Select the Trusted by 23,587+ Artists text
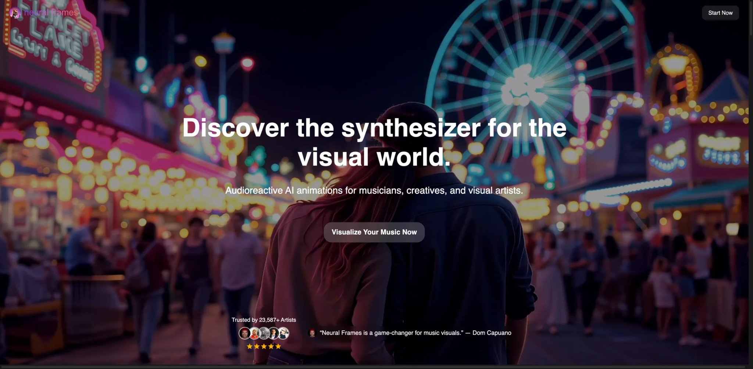This screenshot has width=753, height=369. pos(264,320)
